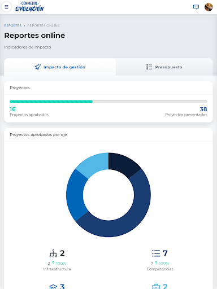Click the briefcase icon near the bottom
217x289 pixels.
click(x=156, y=287)
